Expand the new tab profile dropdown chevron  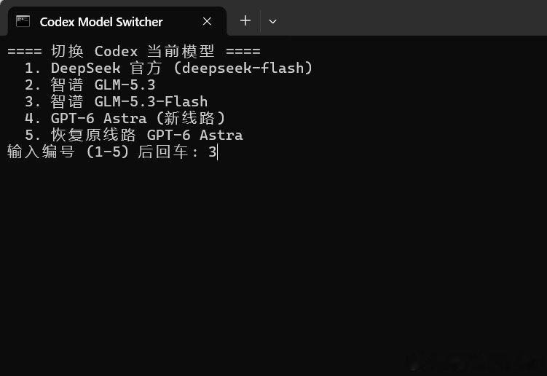pos(273,22)
